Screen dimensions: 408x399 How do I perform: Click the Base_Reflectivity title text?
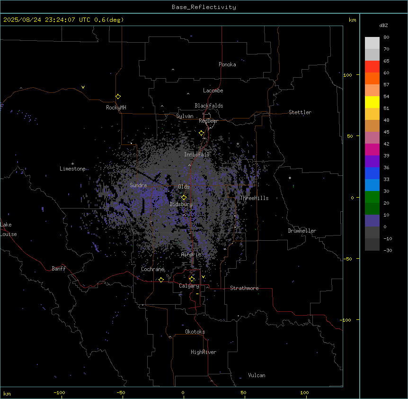(204, 7)
